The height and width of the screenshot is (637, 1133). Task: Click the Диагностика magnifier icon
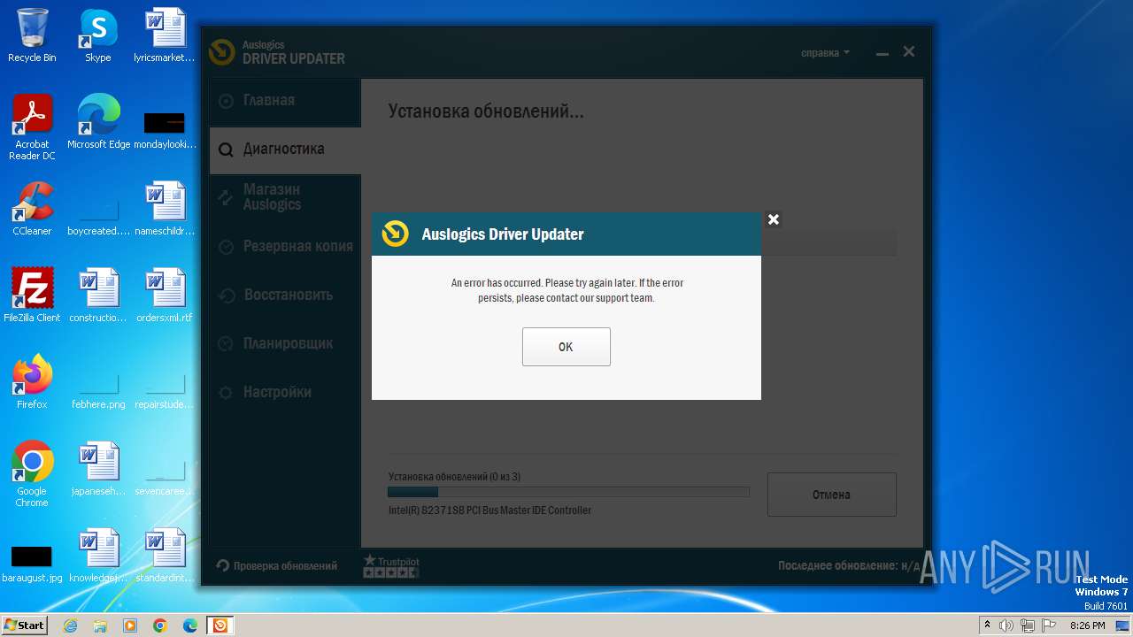(226, 150)
